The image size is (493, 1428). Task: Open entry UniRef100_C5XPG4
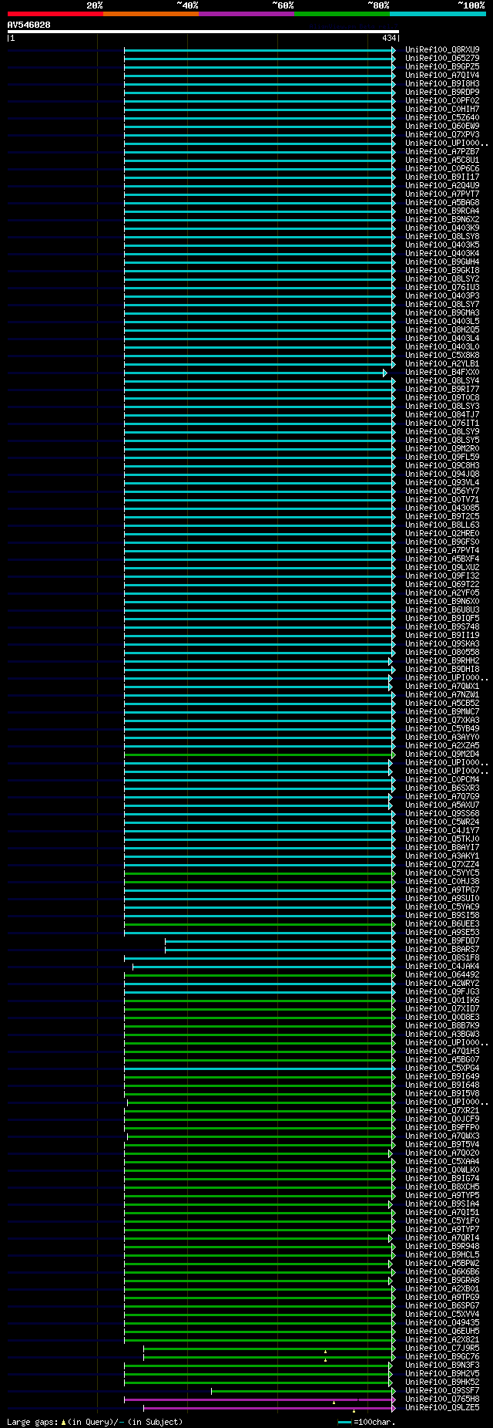click(x=442, y=1068)
